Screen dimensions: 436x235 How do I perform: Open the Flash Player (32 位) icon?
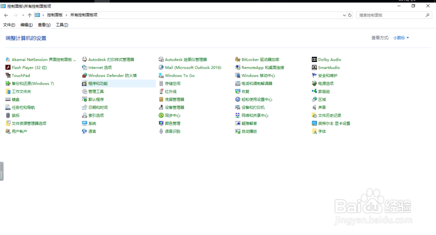(x=8, y=68)
